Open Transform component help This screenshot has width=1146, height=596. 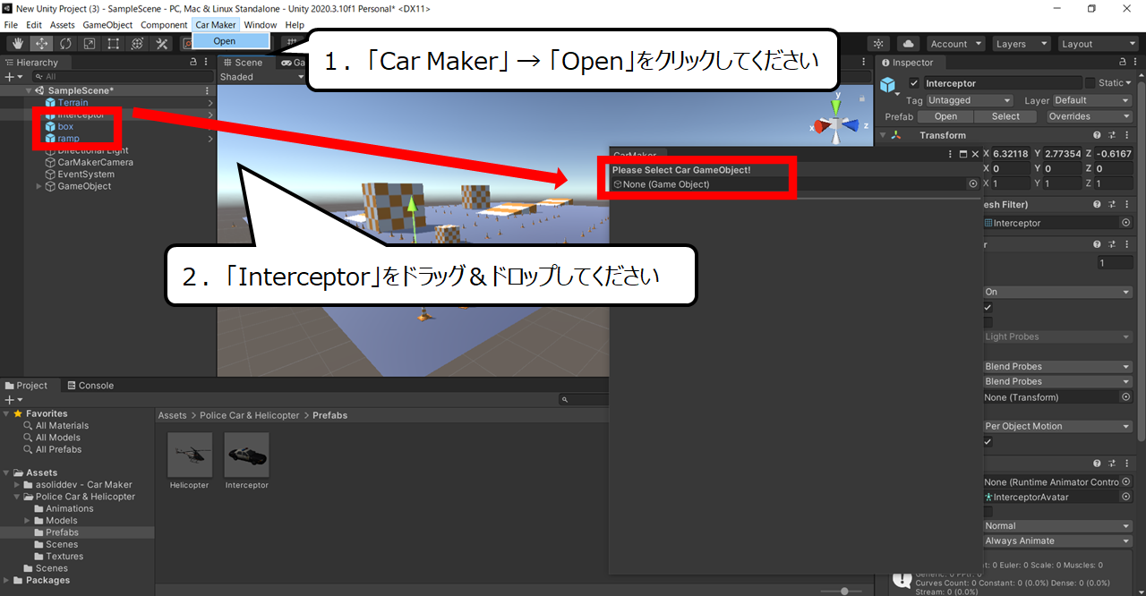click(1097, 135)
